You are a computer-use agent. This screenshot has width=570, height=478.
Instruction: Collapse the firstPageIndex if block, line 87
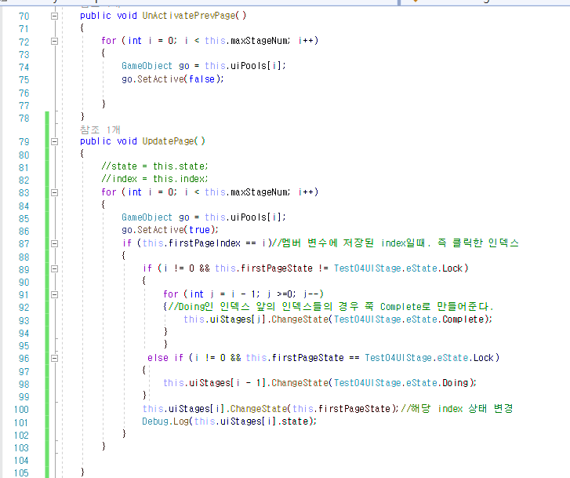pyautogui.click(x=54, y=243)
